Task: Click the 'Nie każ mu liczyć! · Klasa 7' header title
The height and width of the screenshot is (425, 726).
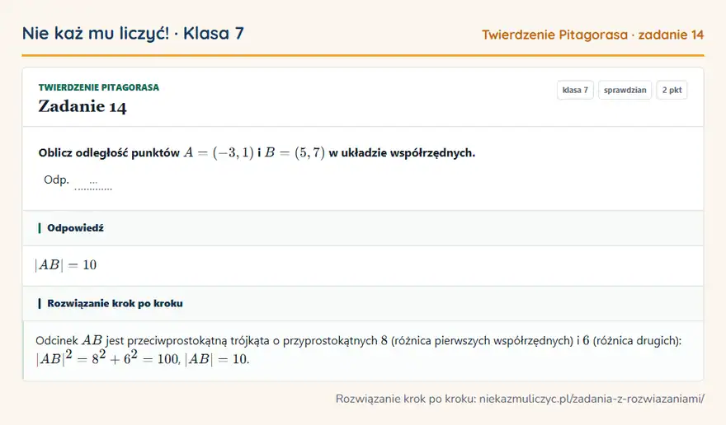Action: click(133, 33)
